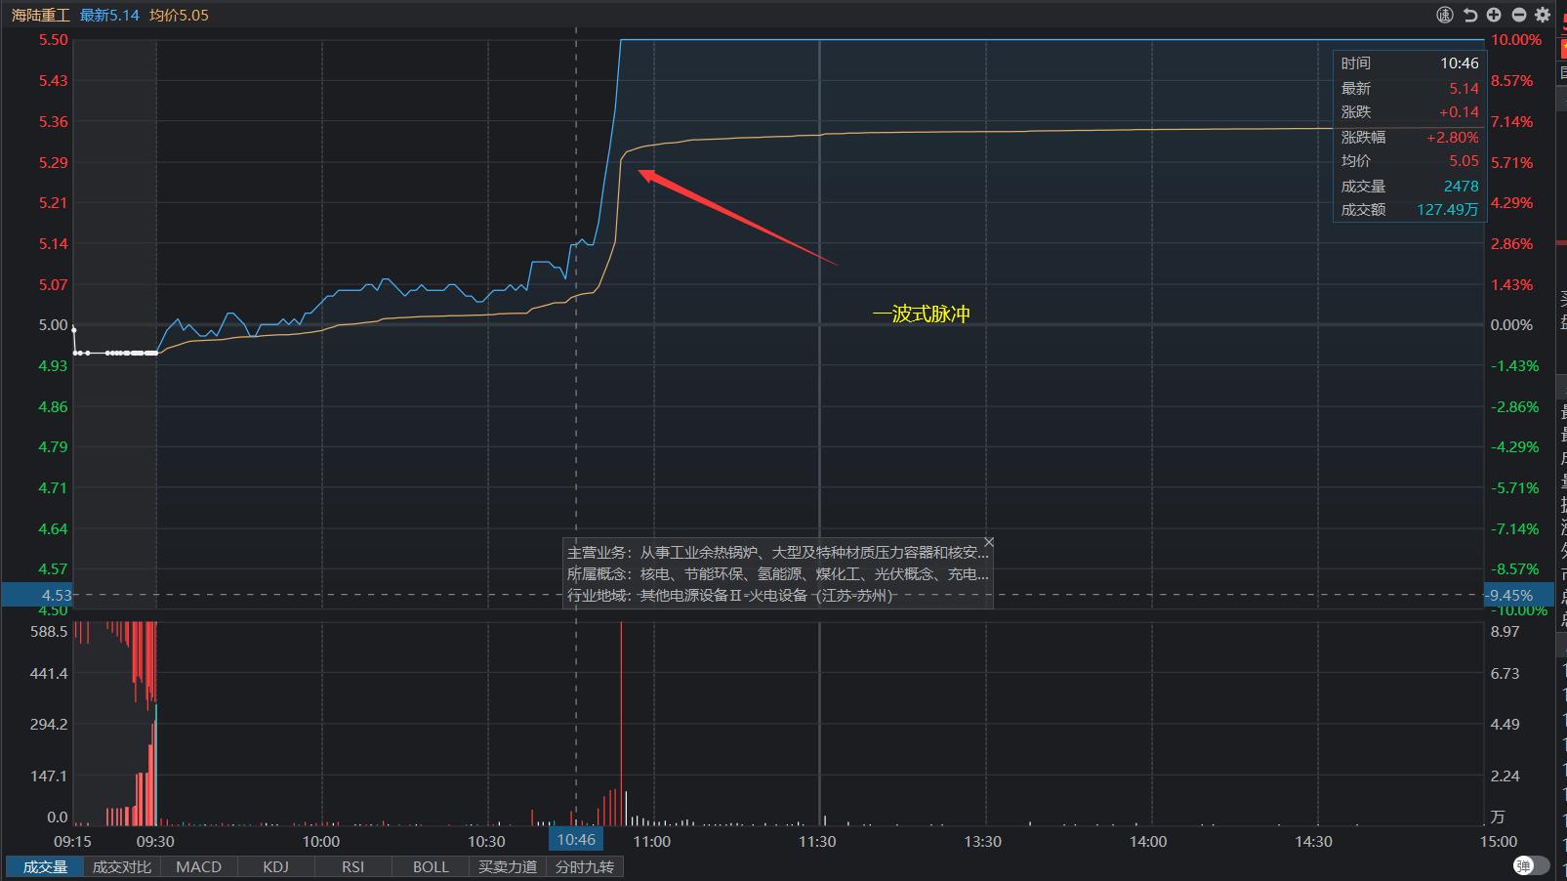This screenshot has width=1567, height=881.
Task: Click the 10:46 time marker on axis
Action: [x=576, y=840]
